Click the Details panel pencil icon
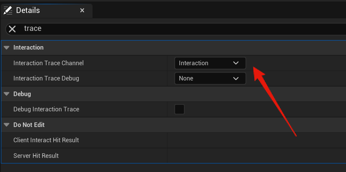346x172 pixels. pyautogui.click(x=8, y=11)
